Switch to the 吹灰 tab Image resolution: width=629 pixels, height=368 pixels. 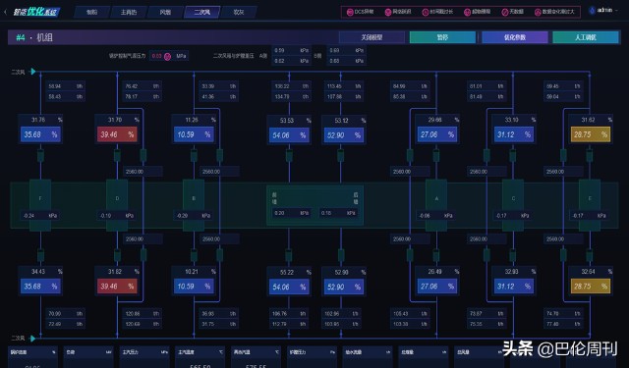pos(239,12)
